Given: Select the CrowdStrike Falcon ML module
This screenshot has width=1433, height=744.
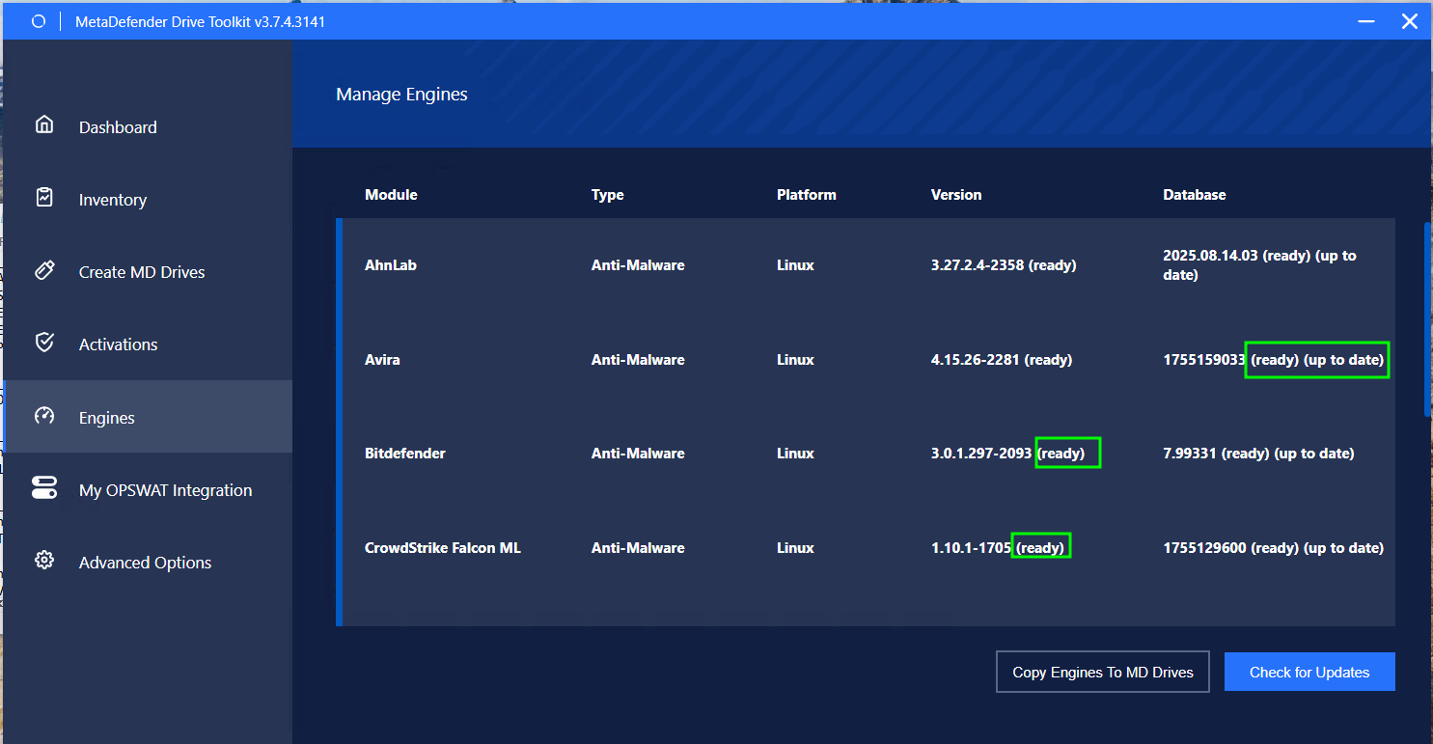Looking at the screenshot, I should pos(443,548).
